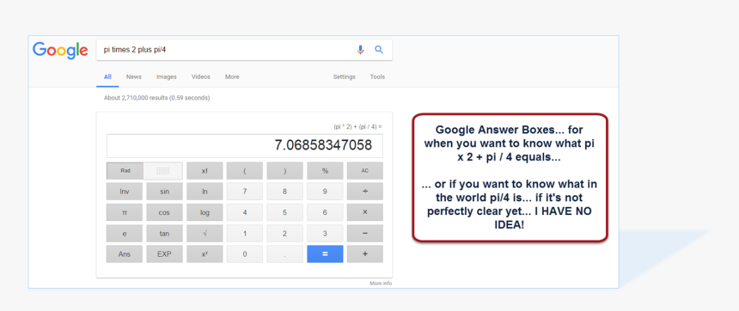739x311 pixels.
Task: Click the decimal point key
Action: 284,254
